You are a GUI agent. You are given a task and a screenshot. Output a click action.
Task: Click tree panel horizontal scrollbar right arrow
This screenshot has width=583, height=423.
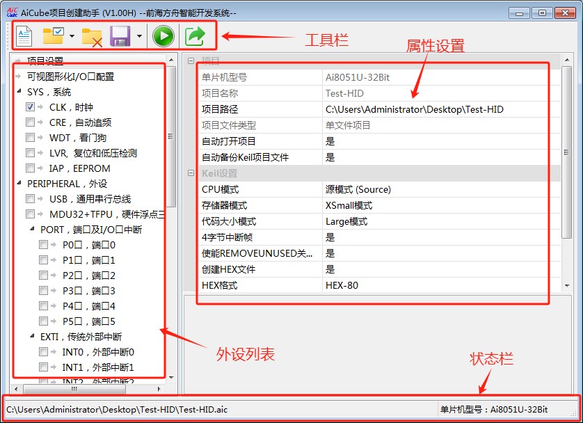pos(159,389)
